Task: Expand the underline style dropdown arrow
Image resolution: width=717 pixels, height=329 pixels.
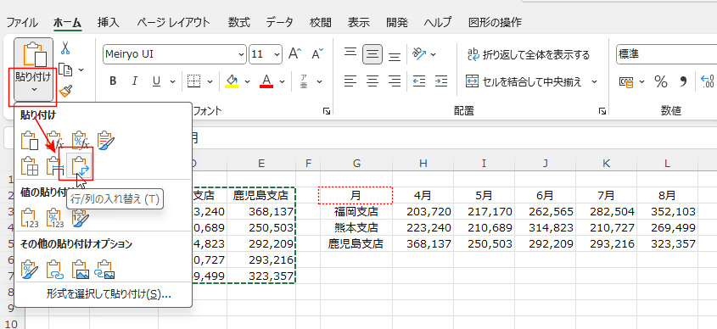Action: pyautogui.click(x=172, y=81)
